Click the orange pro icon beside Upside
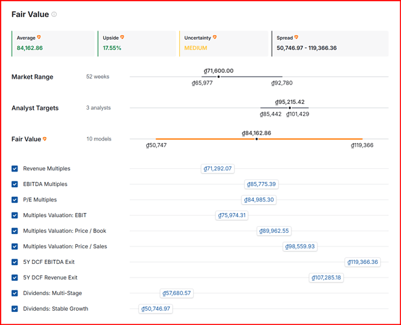Image resolution: width=401 pixels, height=325 pixels. click(x=122, y=37)
